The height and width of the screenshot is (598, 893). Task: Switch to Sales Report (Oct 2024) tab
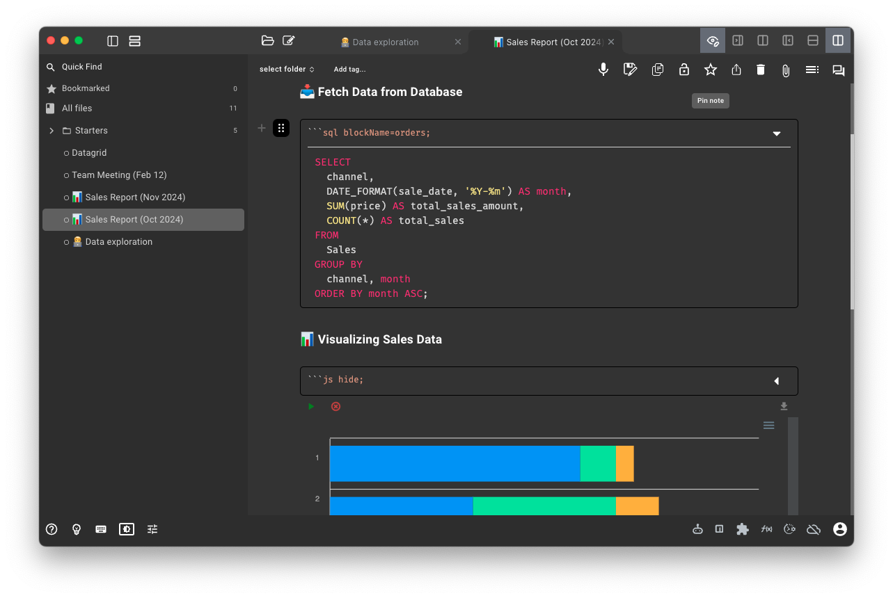pos(546,42)
